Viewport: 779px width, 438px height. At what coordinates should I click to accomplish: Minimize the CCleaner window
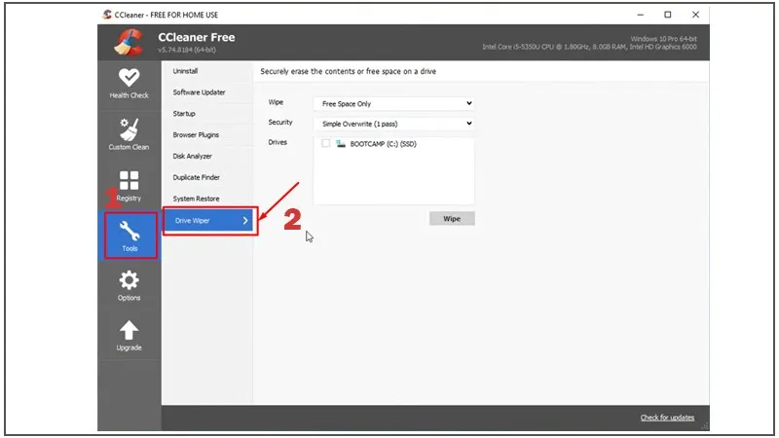coord(641,15)
